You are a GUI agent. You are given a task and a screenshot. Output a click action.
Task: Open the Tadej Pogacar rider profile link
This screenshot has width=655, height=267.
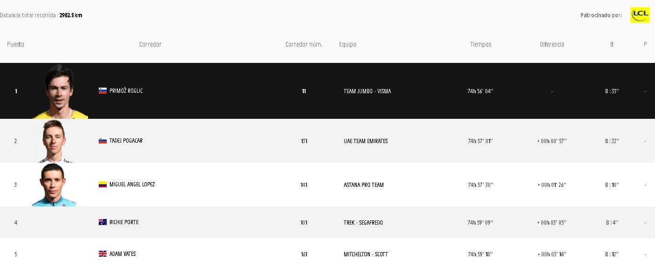click(x=126, y=141)
